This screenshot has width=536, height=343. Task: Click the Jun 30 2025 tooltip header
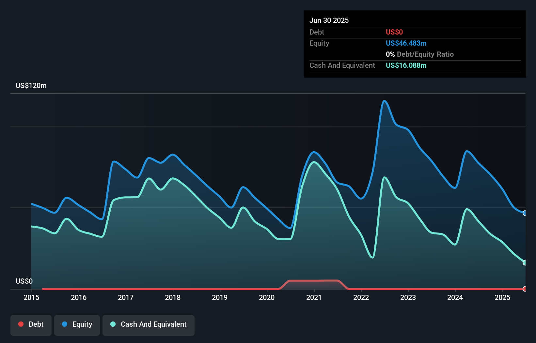329,20
